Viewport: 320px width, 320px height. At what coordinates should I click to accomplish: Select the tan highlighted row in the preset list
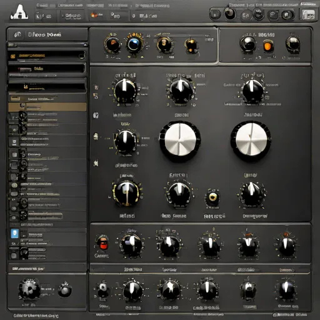[x=47, y=107]
